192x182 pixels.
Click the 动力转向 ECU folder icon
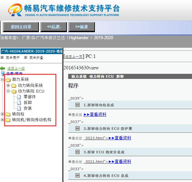pyautogui.click(x=14, y=91)
